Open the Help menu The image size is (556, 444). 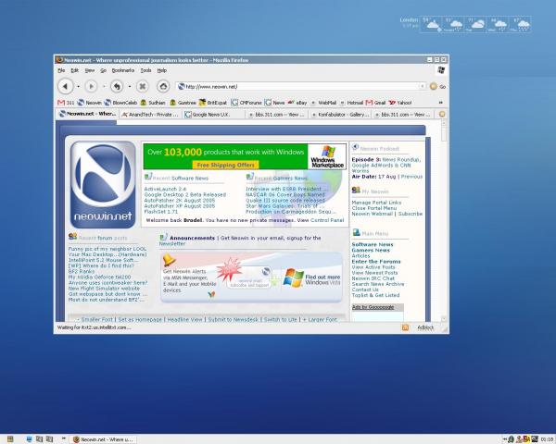click(x=161, y=70)
